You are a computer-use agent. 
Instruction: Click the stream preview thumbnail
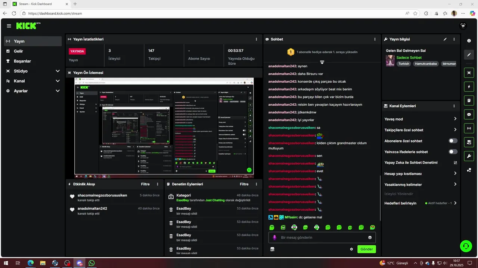pos(164,128)
